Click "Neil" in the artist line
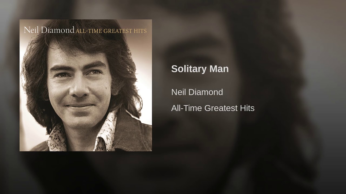Viewport: 346px width, 194px height. point(179,92)
